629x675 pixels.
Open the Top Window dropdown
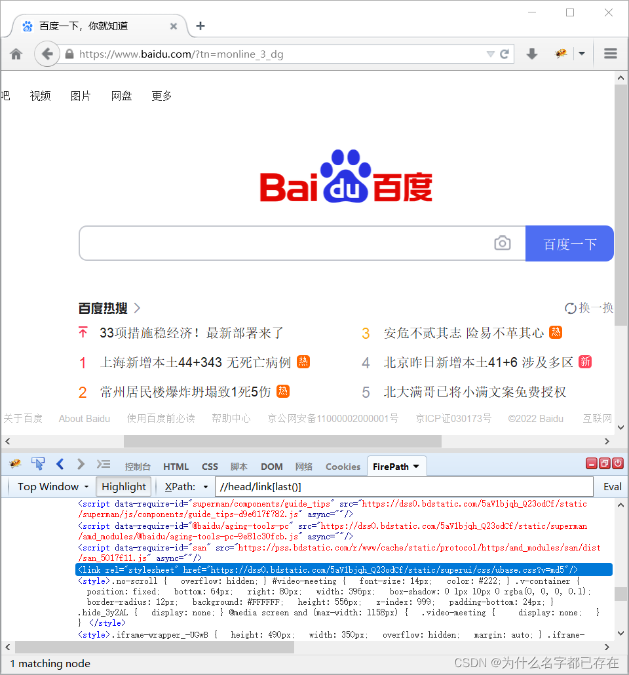tap(52, 487)
